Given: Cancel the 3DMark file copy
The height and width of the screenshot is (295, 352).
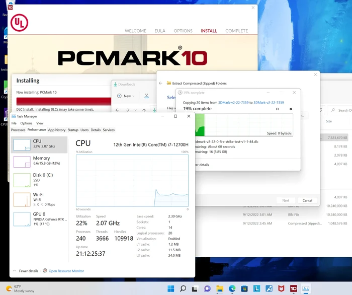Looking at the screenshot, I should (x=291, y=109).
